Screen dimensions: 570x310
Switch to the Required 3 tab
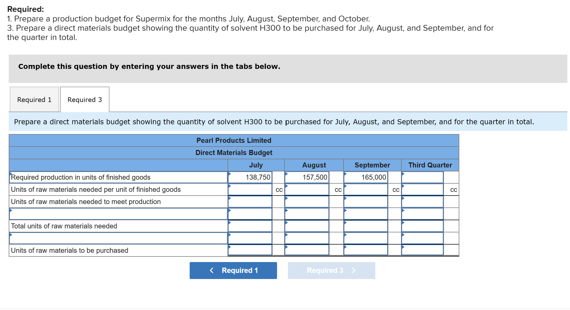pyautogui.click(x=84, y=99)
